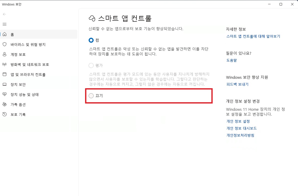Click the 홈 house icon

tap(4, 34)
